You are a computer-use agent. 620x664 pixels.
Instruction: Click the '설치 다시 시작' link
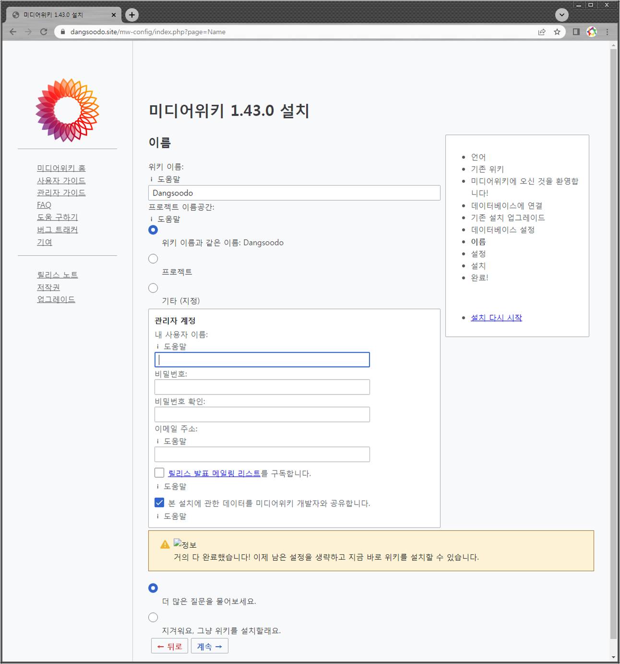coord(496,318)
